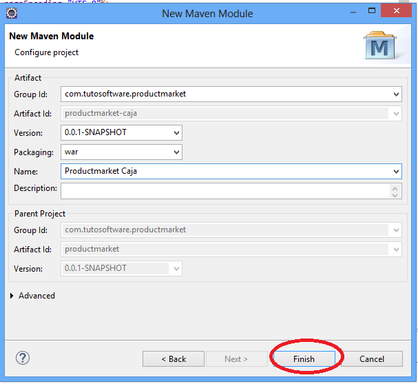
Task: Click the Description scroll up arrow
Action: [395, 188]
